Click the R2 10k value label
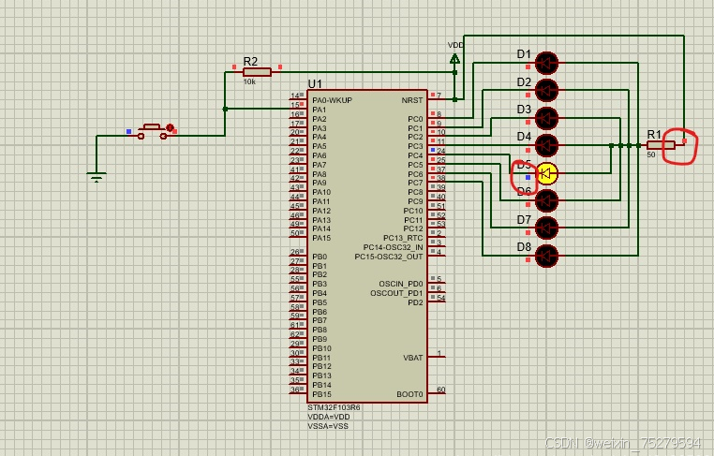Image resolution: width=714 pixels, height=456 pixels. tap(249, 81)
